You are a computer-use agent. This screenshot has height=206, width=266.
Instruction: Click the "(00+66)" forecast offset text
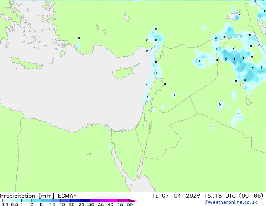coord(251,196)
